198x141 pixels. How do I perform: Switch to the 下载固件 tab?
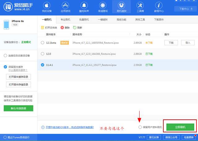159,19
